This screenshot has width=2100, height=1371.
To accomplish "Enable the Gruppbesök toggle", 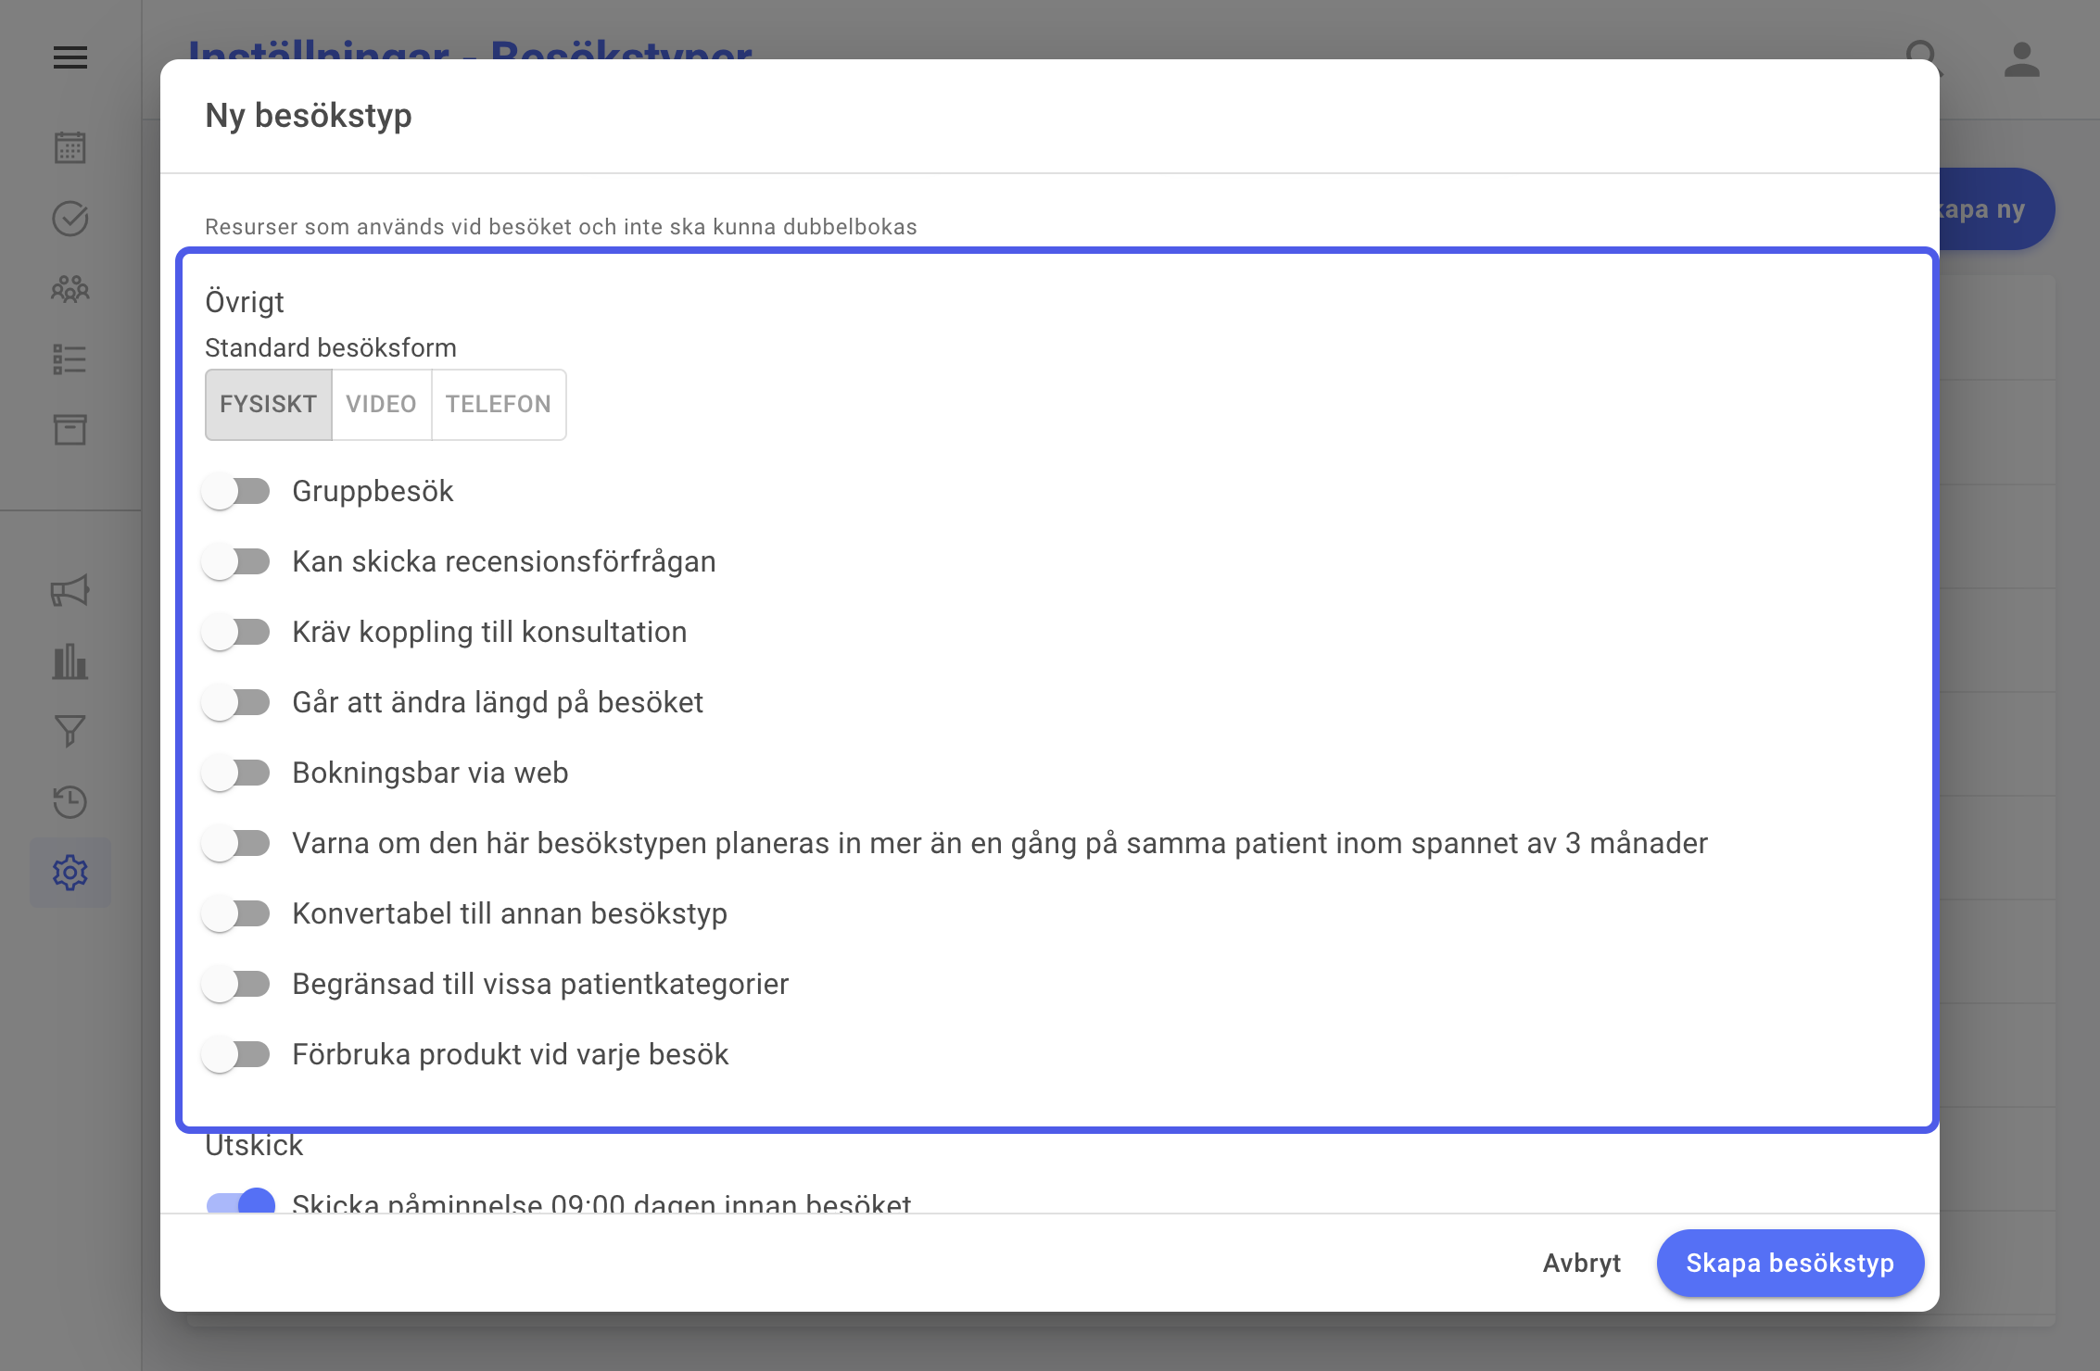I will 237,491.
